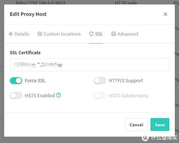The image size is (179, 143).
Task: Click the SSL Certificate field label
Action: point(25,52)
